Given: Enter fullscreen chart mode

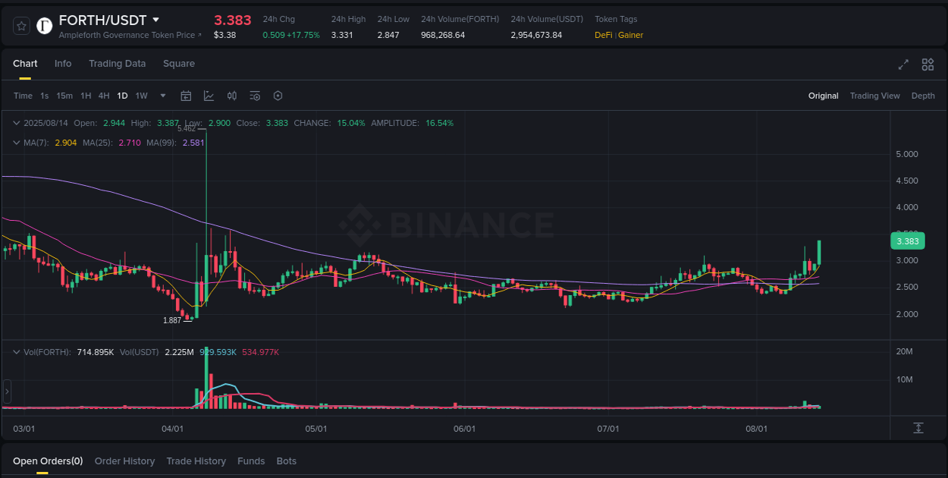Looking at the screenshot, I should [903, 64].
